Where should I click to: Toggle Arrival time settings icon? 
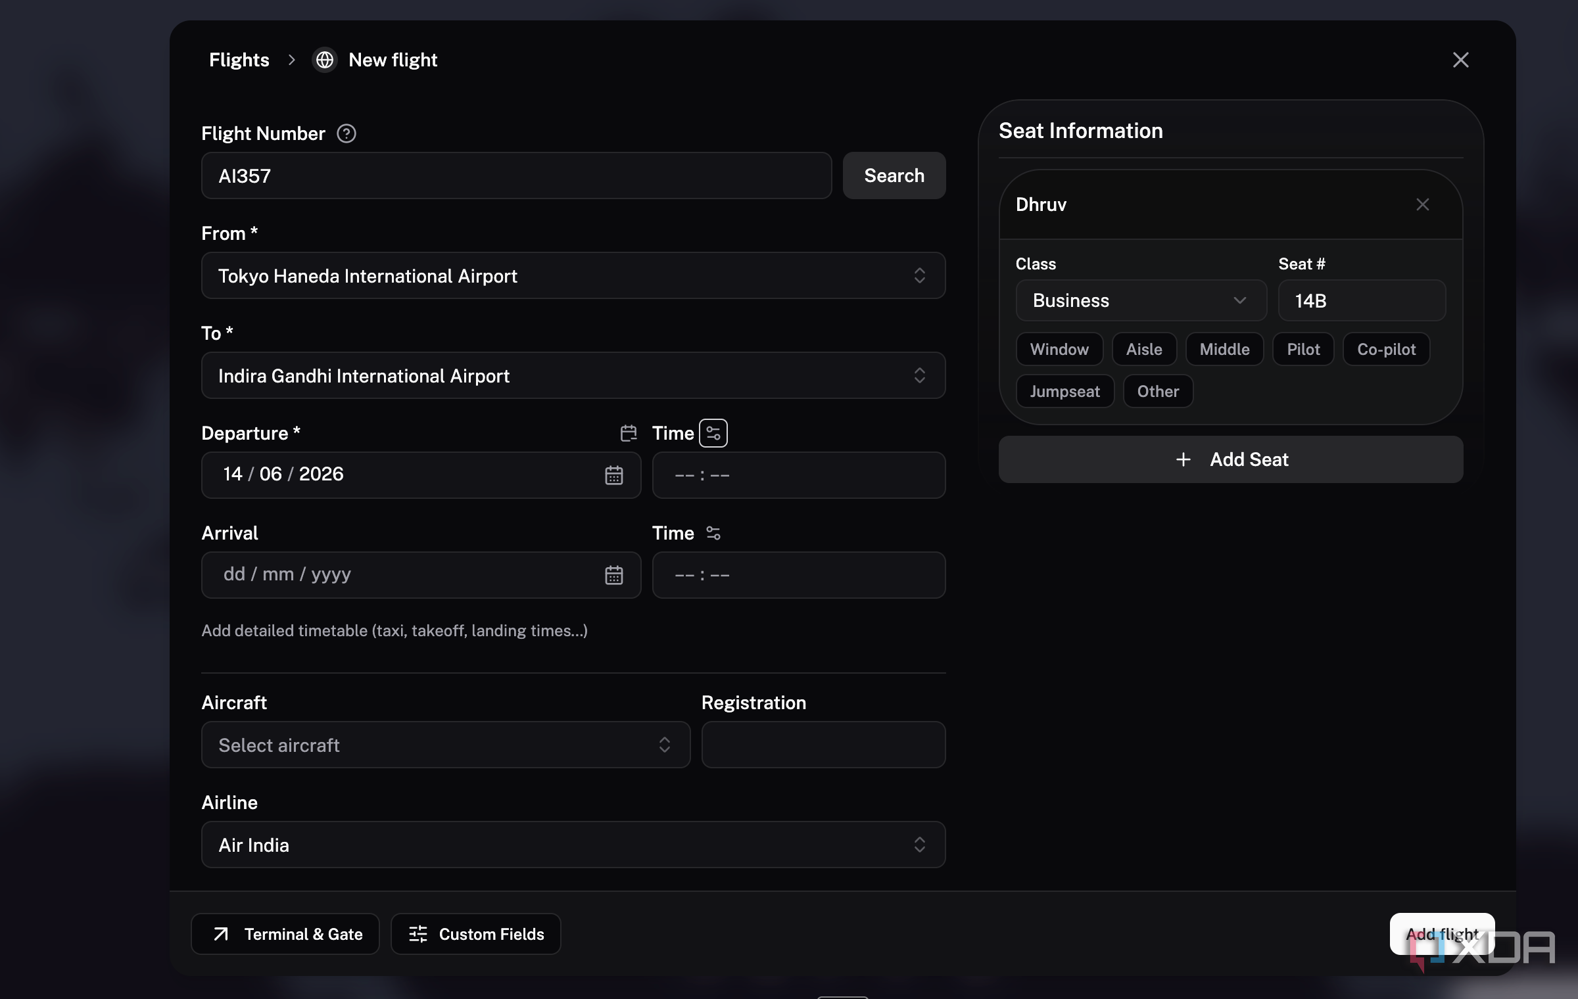713,533
